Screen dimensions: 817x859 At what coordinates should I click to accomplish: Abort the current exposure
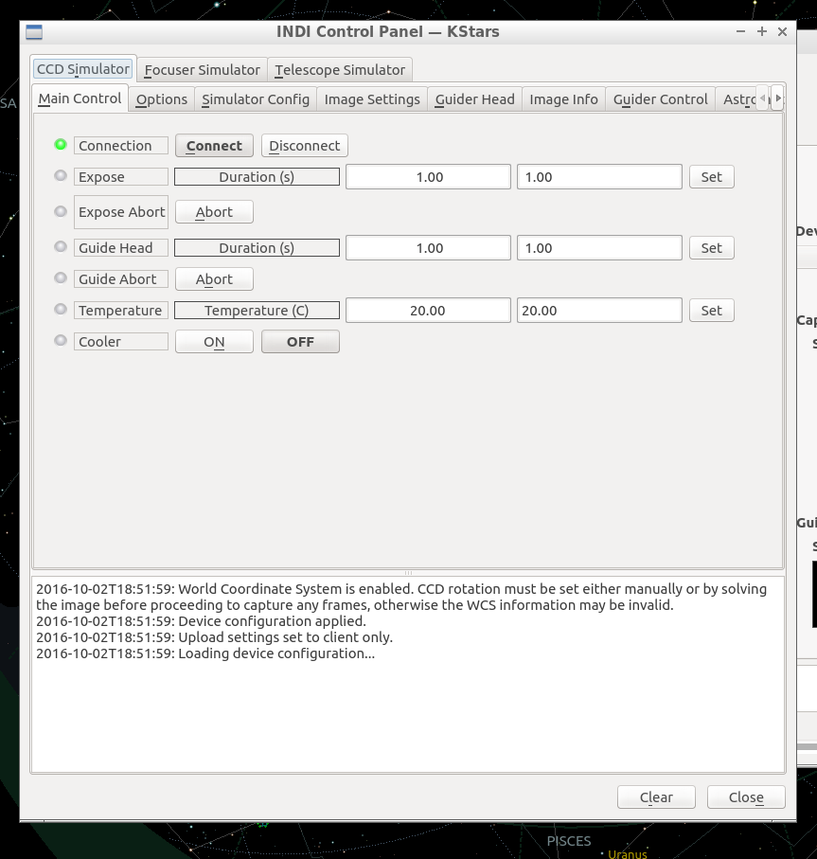[214, 212]
